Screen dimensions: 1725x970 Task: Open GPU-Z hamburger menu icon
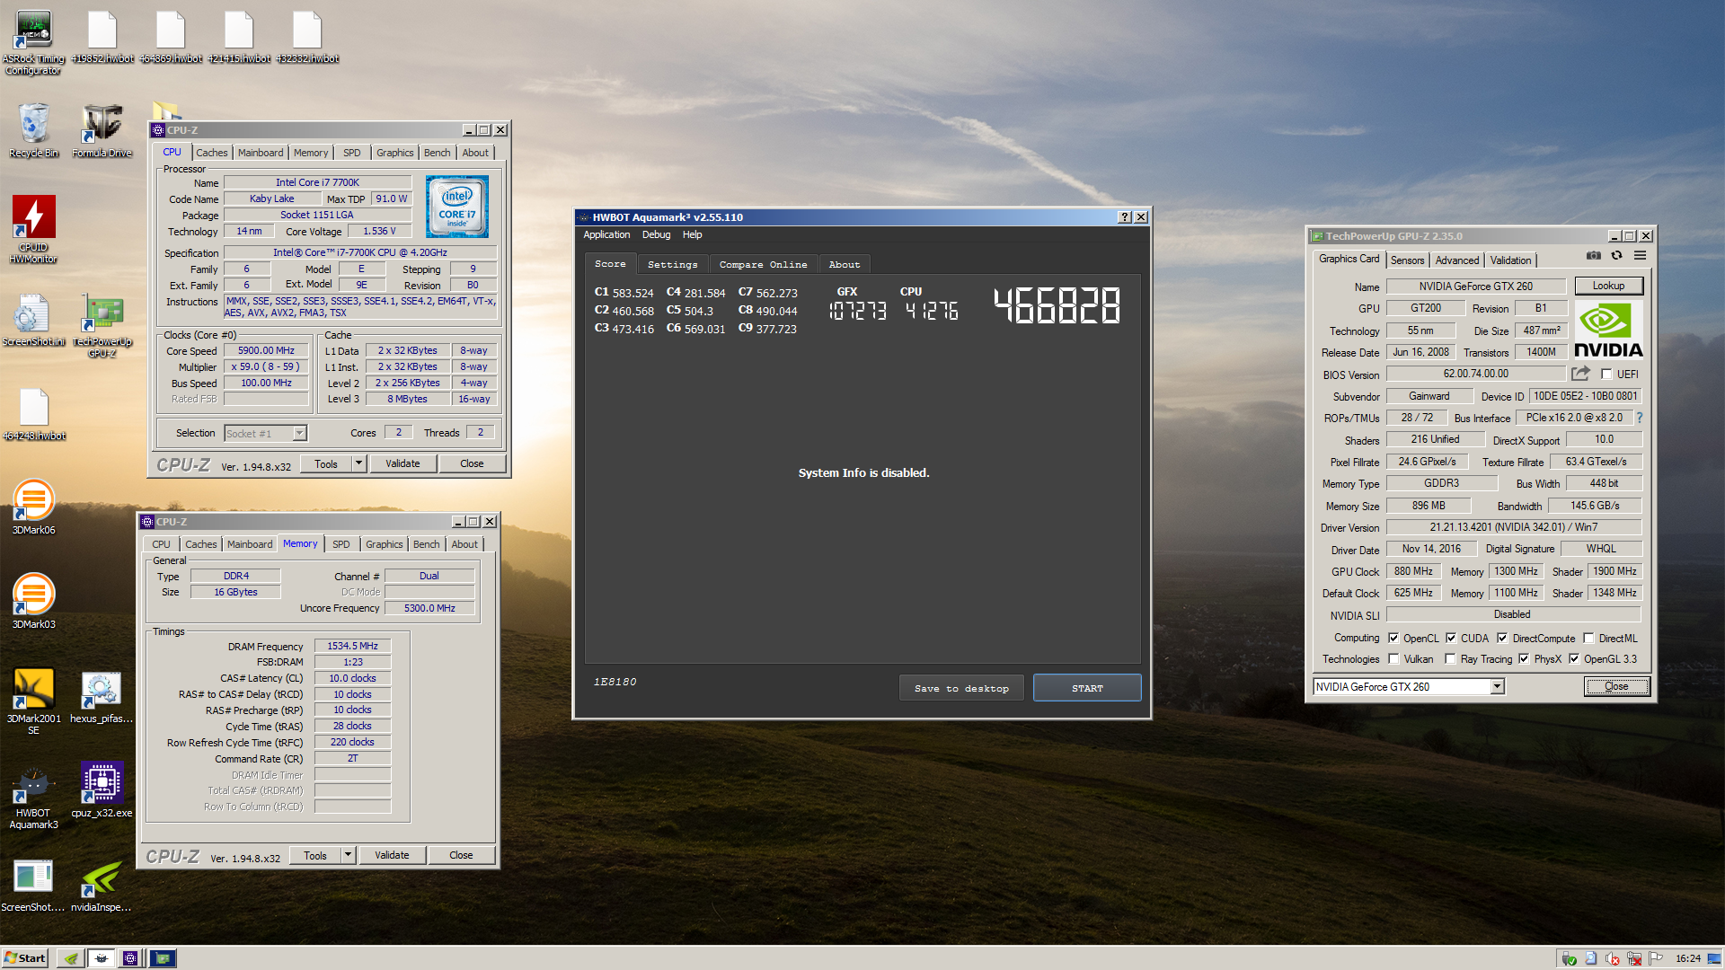click(x=1640, y=256)
